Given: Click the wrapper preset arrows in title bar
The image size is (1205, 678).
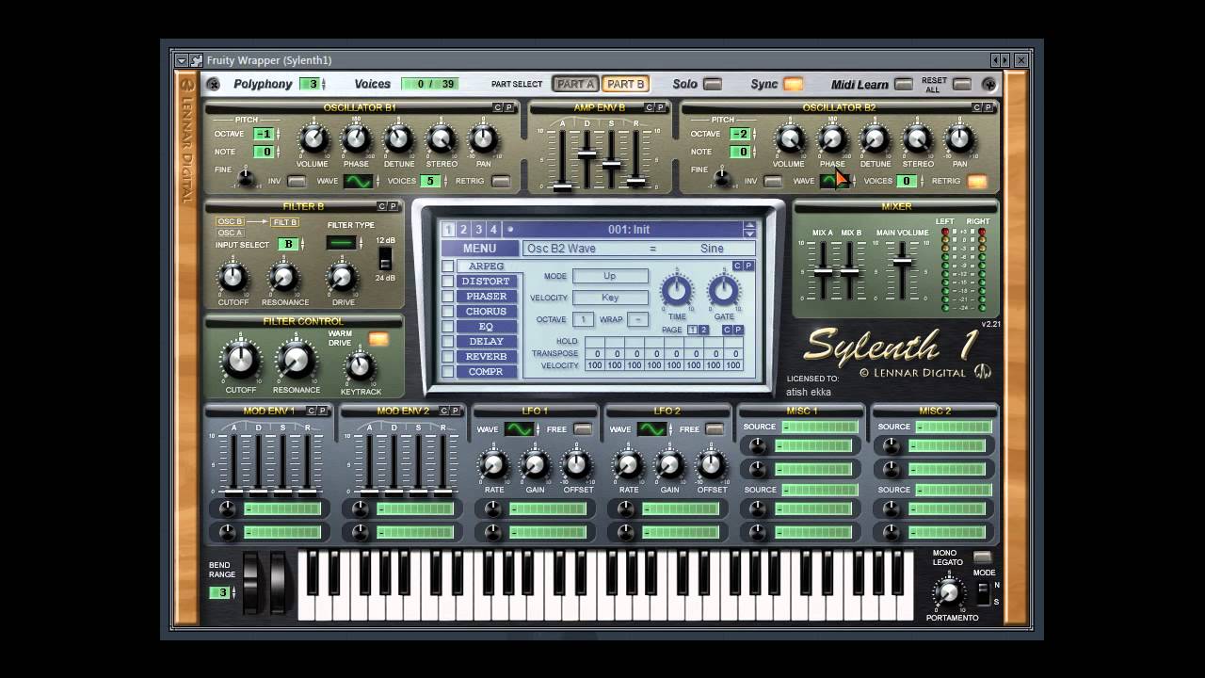Looking at the screenshot, I should click(1000, 60).
